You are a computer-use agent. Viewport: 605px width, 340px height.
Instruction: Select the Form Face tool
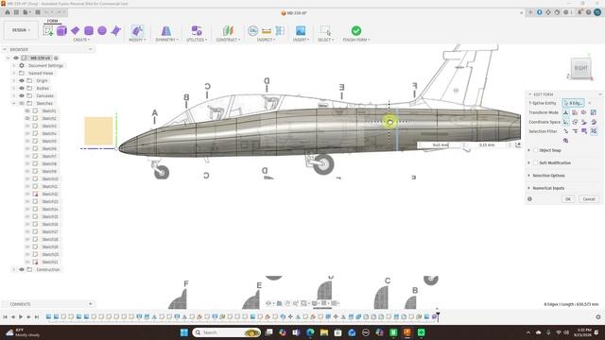click(x=115, y=31)
